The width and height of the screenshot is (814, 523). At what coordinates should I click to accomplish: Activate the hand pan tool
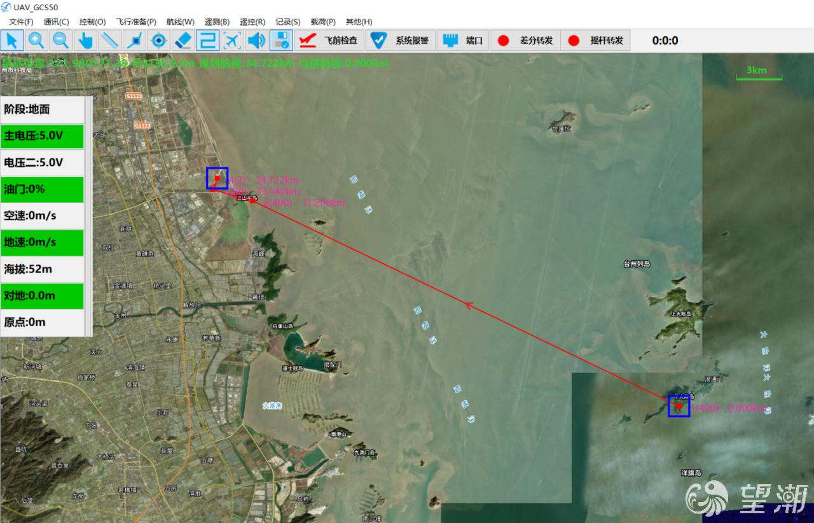[85, 41]
